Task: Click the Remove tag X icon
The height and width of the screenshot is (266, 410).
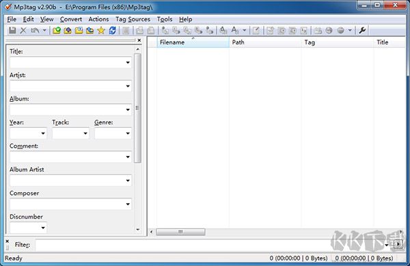Action: pyautogui.click(x=23, y=30)
